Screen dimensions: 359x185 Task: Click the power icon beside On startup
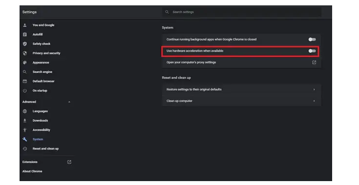(25, 91)
